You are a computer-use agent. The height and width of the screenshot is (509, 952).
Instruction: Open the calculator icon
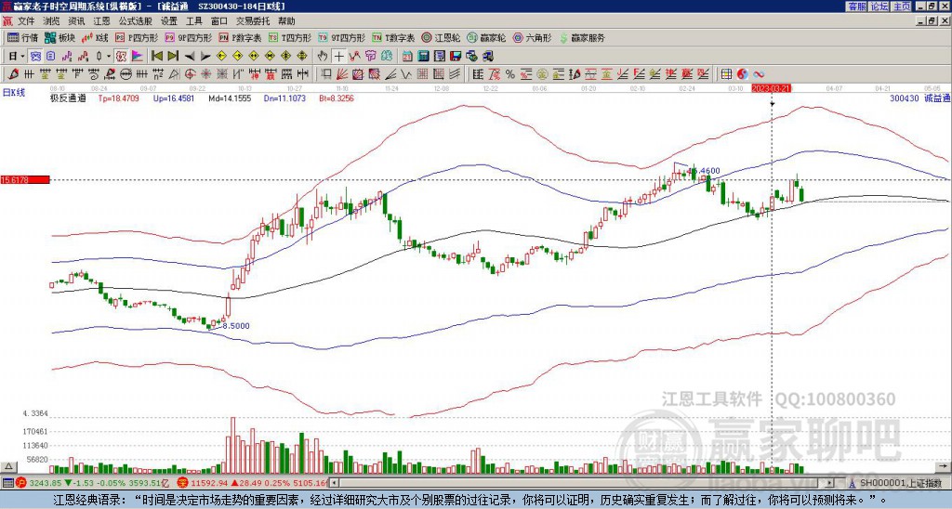pyautogui.click(x=424, y=56)
